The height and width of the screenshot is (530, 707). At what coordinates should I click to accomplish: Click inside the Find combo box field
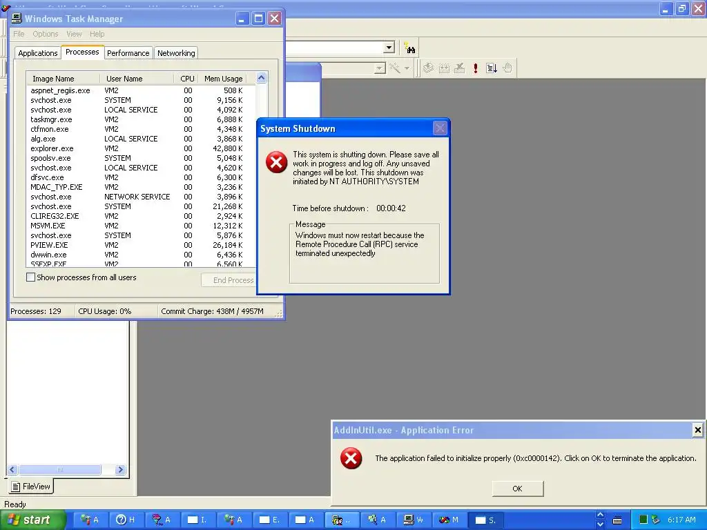pos(334,48)
